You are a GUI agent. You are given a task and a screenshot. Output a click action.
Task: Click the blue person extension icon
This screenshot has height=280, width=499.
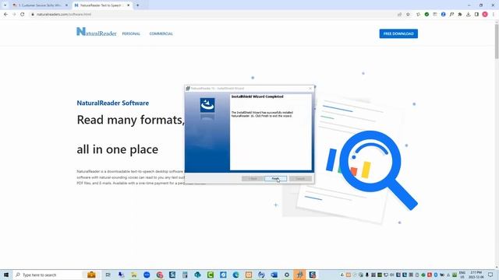click(x=444, y=14)
